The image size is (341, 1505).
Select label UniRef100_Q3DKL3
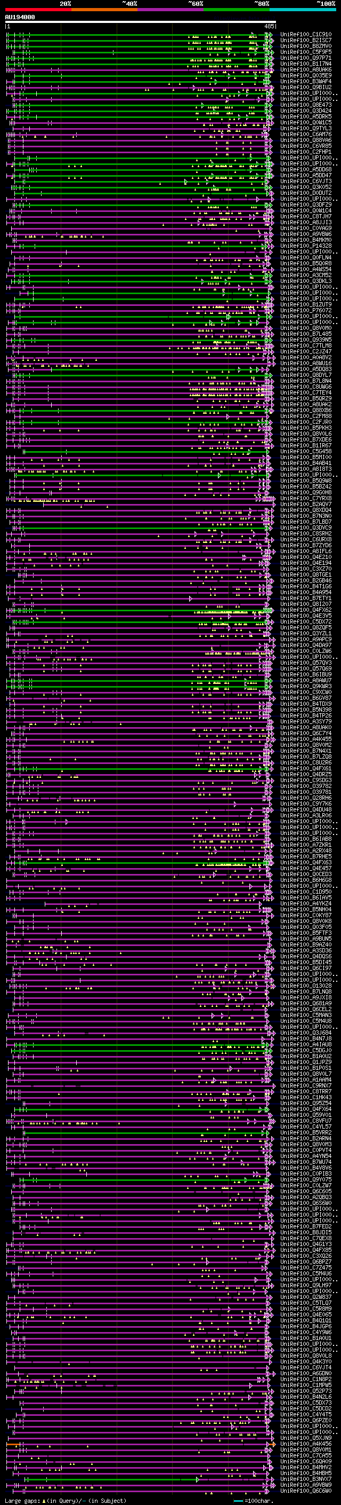[306, 281]
